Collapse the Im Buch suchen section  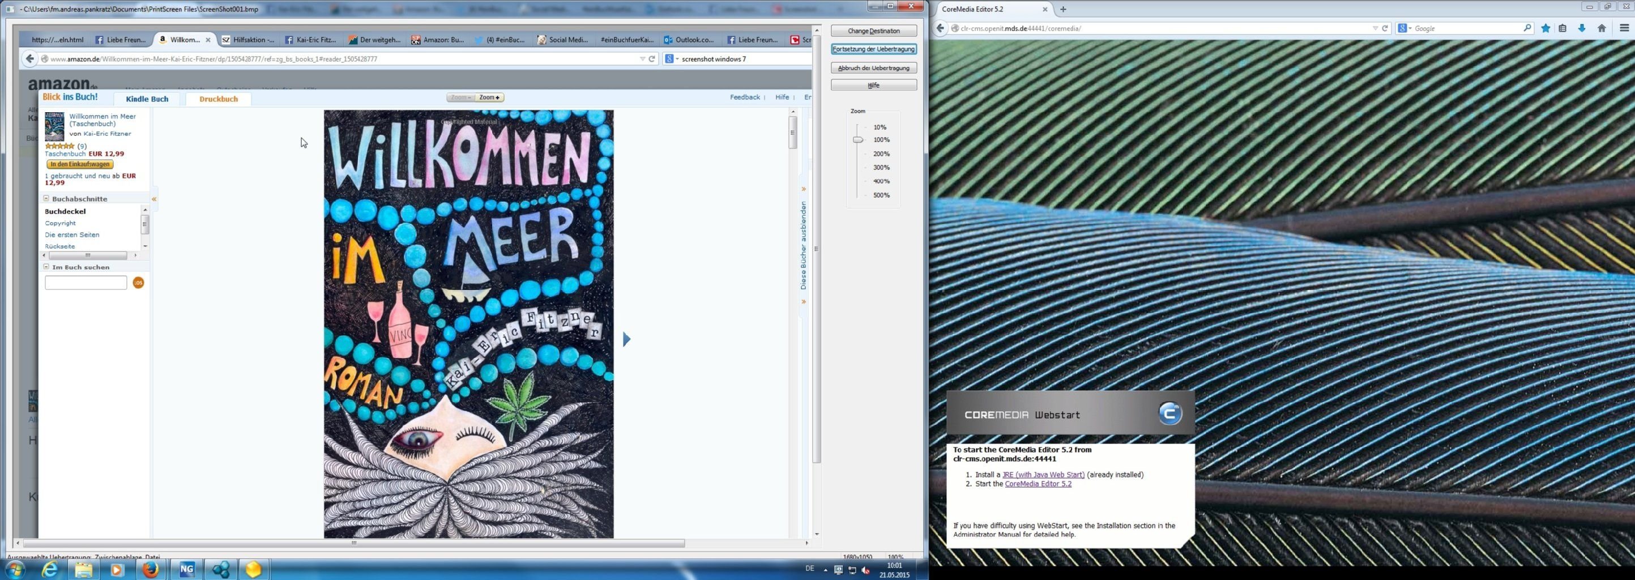[x=46, y=267]
